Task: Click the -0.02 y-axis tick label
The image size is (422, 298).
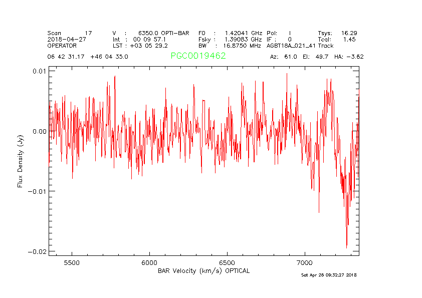Action: 36,251
